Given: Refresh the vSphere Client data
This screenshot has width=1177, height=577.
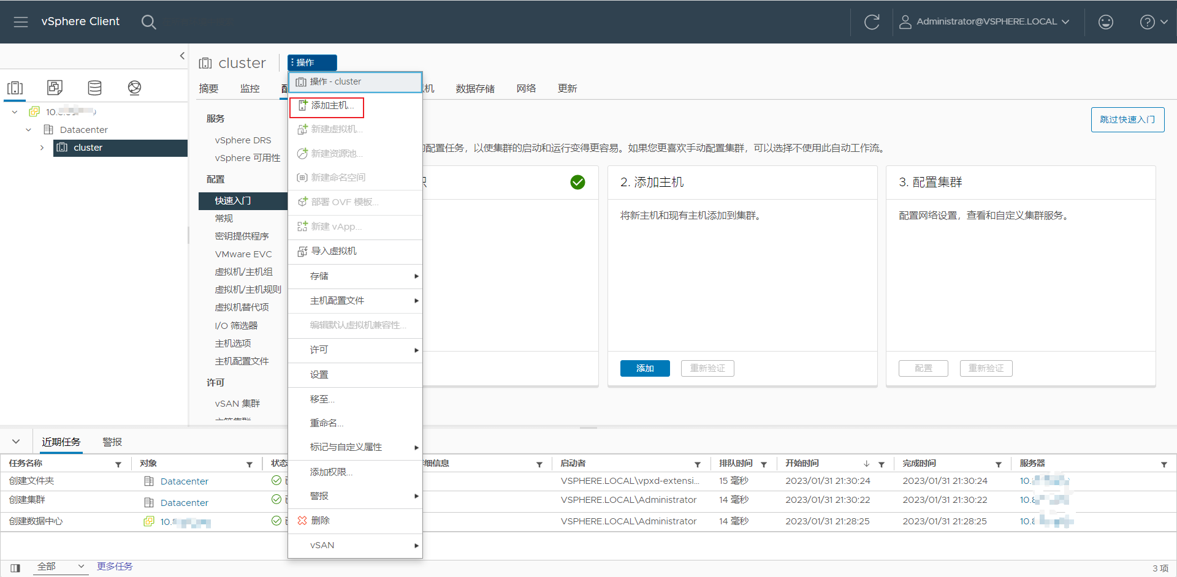Looking at the screenshot, I should point(872,21).
